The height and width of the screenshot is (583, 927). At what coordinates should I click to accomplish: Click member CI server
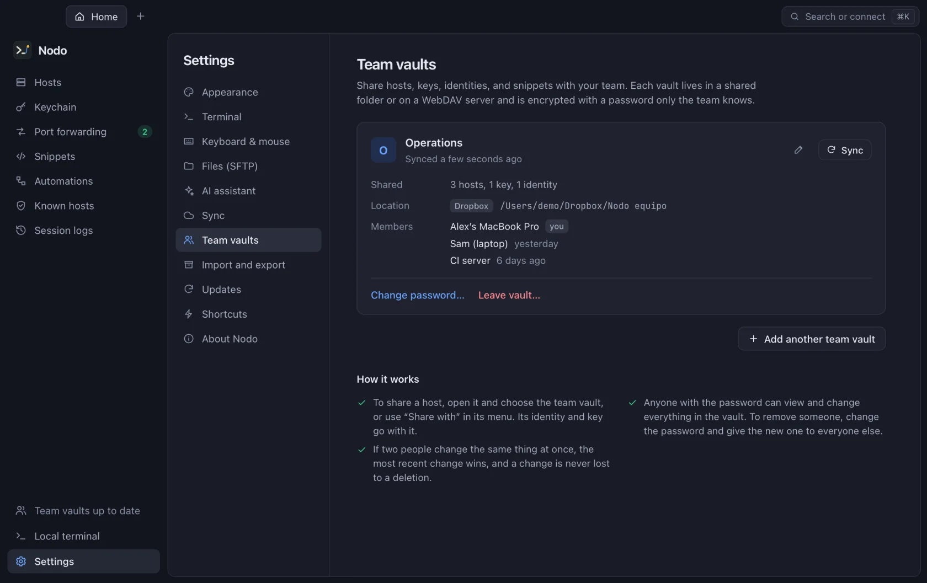click(470, 261)
